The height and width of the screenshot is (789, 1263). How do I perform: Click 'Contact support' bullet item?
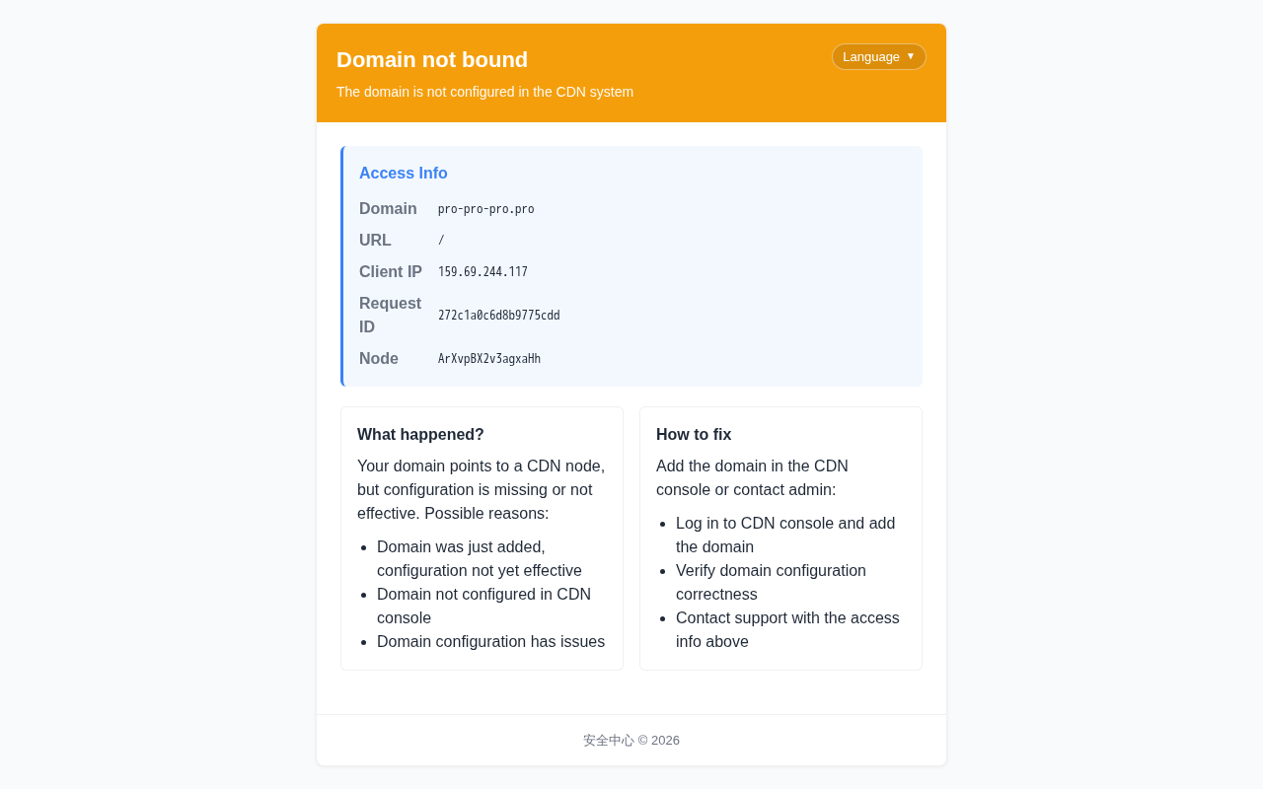coord(787,630)
